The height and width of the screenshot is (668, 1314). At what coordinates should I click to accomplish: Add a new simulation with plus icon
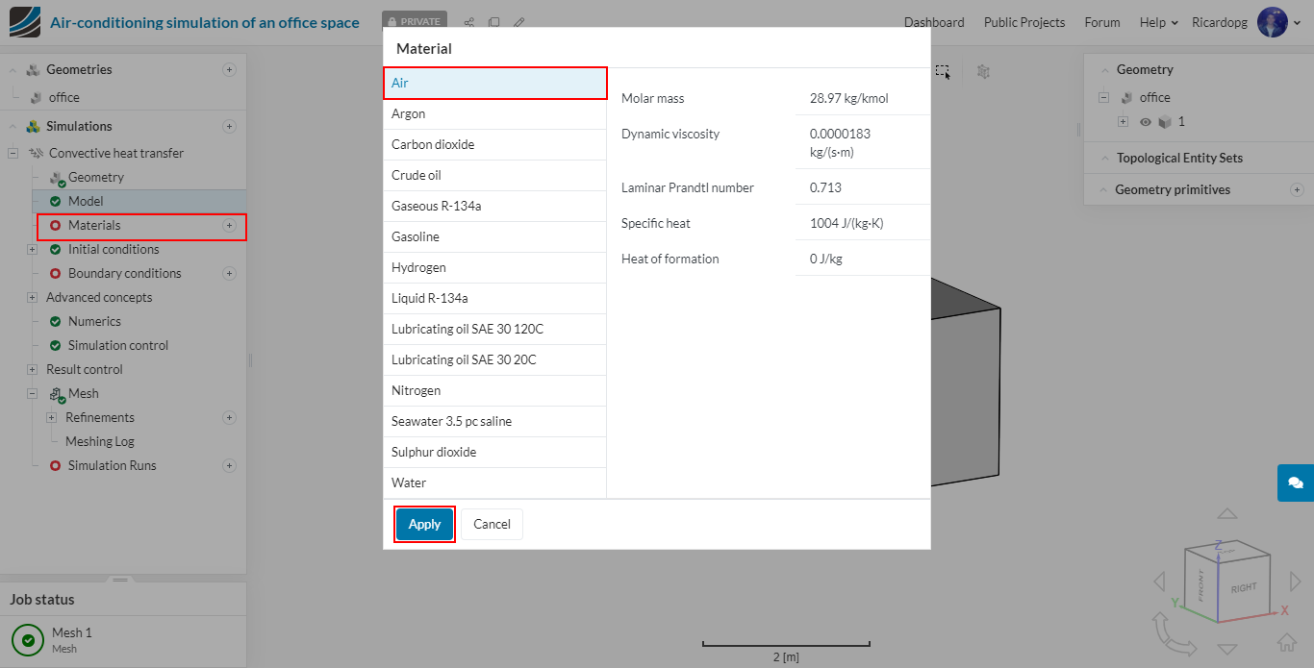point(229,126)
